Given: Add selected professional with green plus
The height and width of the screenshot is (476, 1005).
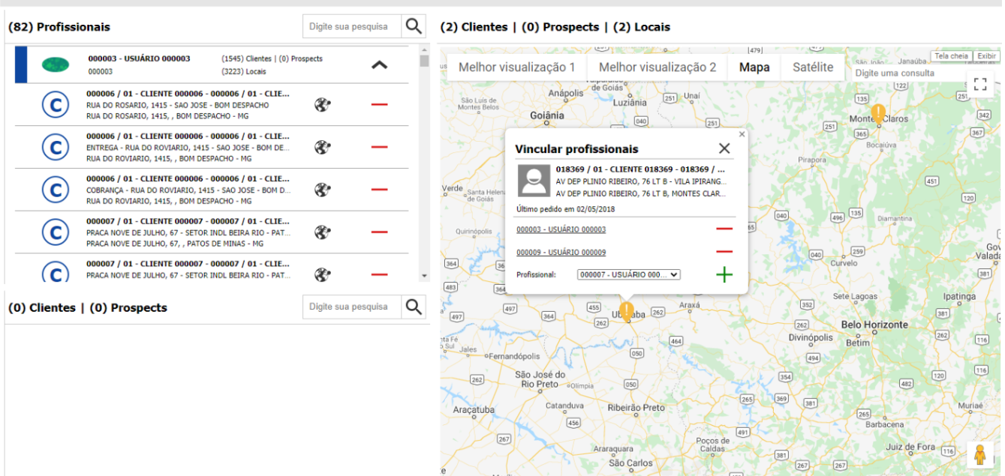Looking at the screenshot, I should click(724, 274).
